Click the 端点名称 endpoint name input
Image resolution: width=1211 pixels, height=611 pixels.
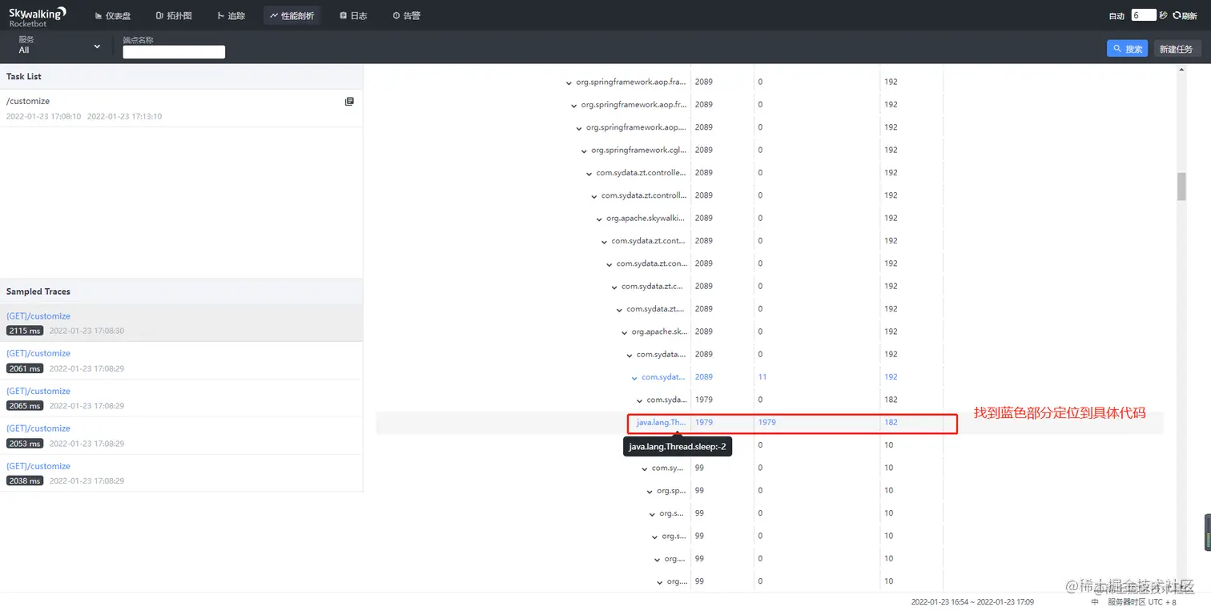pyautogui.click(x=174, y=52)
